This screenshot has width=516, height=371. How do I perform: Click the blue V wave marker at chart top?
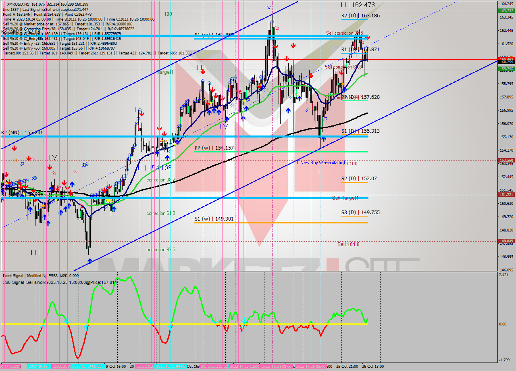coord(269,7)
